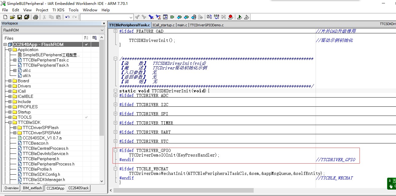Open the Tools menu
The height and width of the screenshot is (196, 396).
click(74, 10)
